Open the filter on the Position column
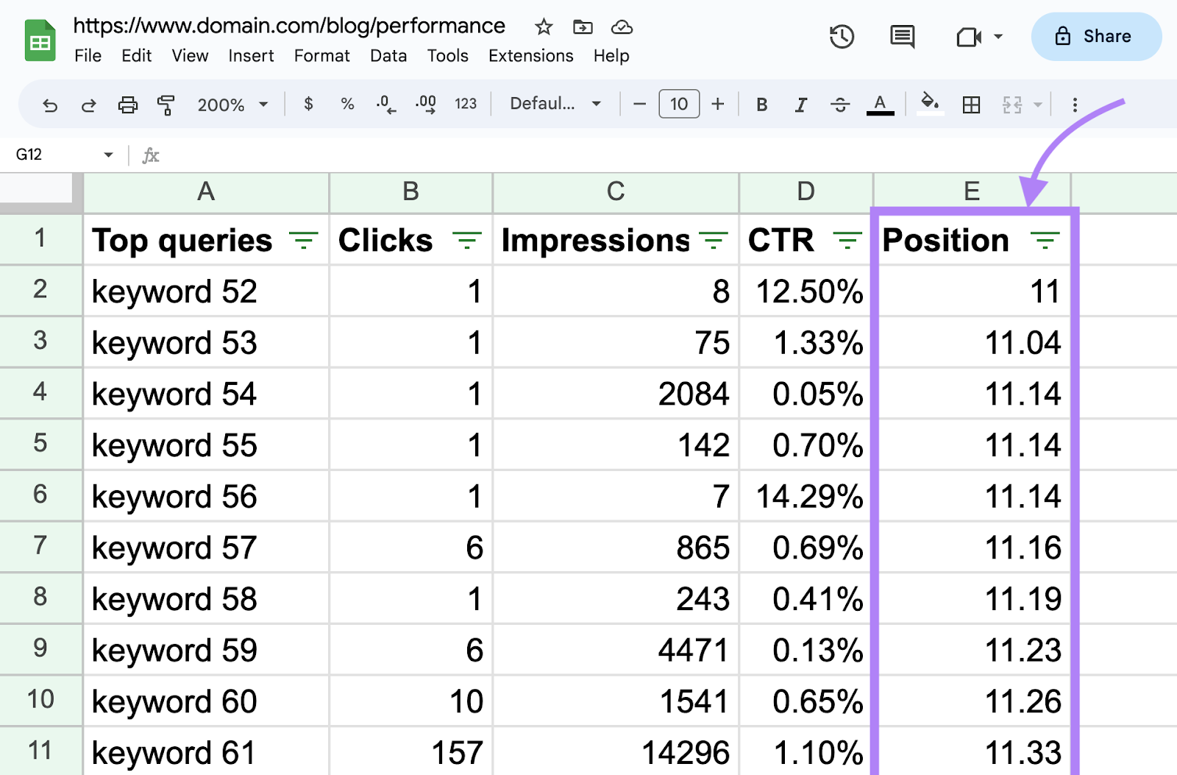The image size is (1177, 775). tap(1045, 239)
